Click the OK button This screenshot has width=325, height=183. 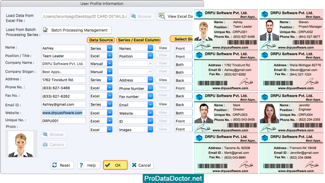(115, 165)
